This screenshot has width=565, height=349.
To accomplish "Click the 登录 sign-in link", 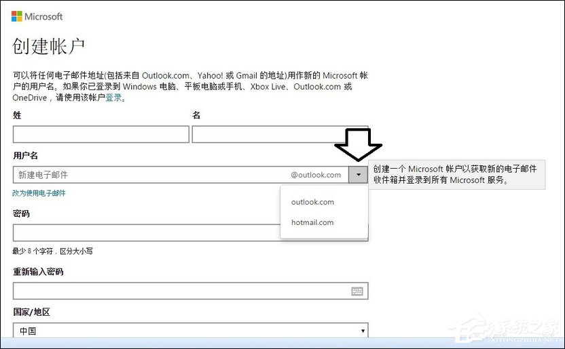I will (113, 98).
